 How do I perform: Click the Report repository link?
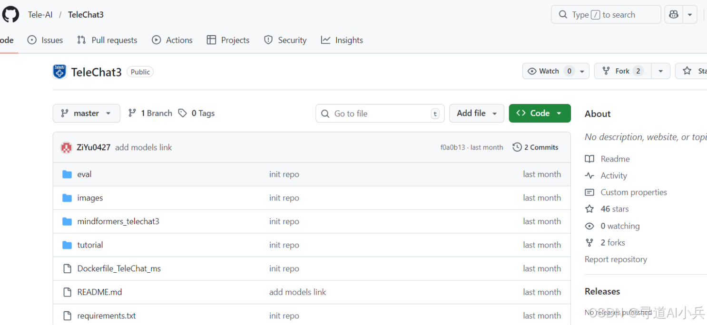coord(616,259)
